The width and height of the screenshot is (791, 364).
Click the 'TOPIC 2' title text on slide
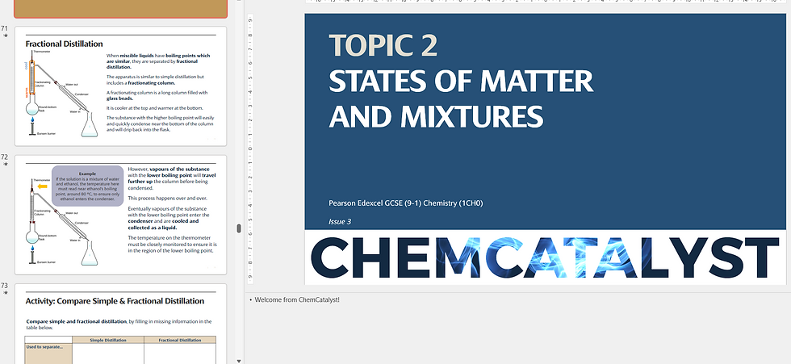click(x=383, y=45)
